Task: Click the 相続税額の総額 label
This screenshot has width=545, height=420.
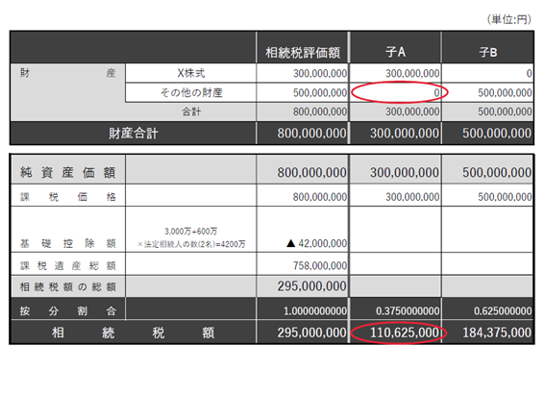Action: (68, 286)
